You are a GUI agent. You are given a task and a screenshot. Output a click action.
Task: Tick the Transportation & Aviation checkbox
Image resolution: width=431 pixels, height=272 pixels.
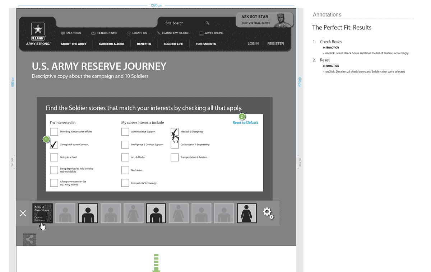(x=175, y=158)
